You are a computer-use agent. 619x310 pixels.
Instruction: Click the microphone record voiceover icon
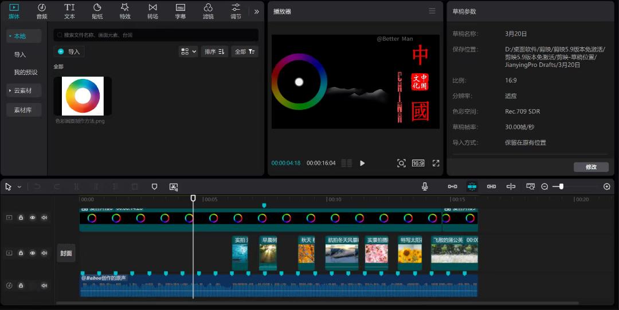pyautogui.click(x=425, y=186)
